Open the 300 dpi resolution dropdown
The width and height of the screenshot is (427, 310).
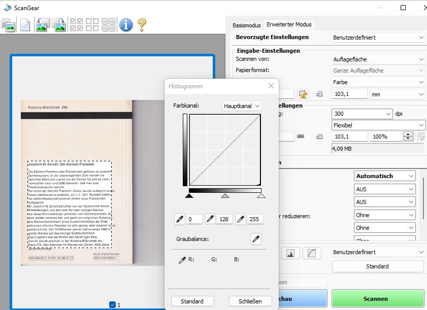(x=362, y=114)
